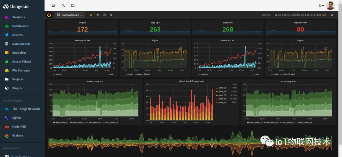The width and height of the screenshot is (342, 157).
Task: Open the Sign outs panel title menu
Action: click(228, 23)
